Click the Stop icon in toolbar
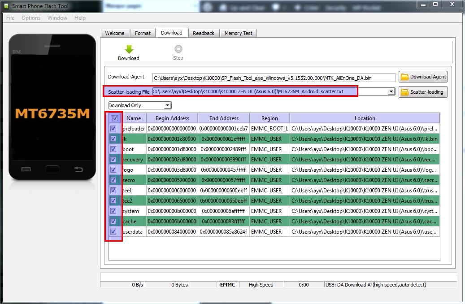The image size is (465, 304). (178, 48)
